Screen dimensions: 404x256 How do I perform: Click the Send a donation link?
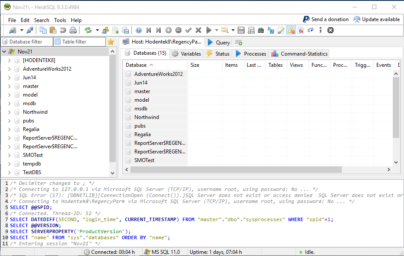click(329, 19)
